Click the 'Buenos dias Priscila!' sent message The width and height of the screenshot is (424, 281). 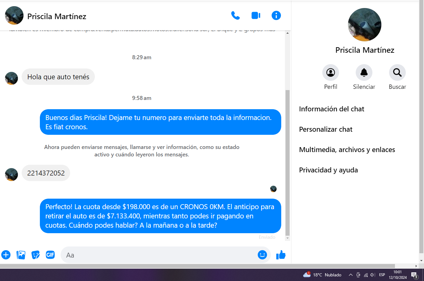pos(160,122)
